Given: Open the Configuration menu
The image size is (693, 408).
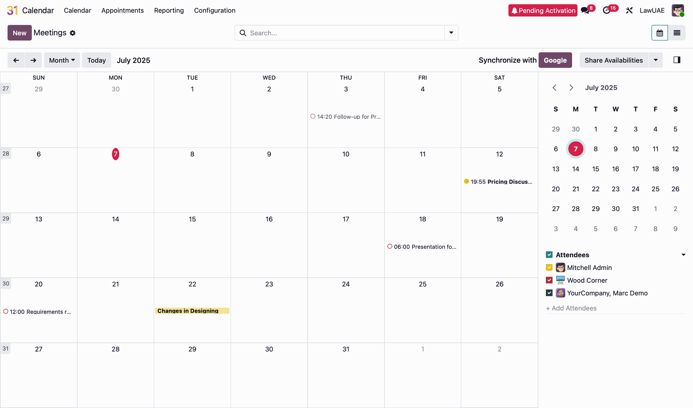Looking at the screenshot, I should point(214,10).
